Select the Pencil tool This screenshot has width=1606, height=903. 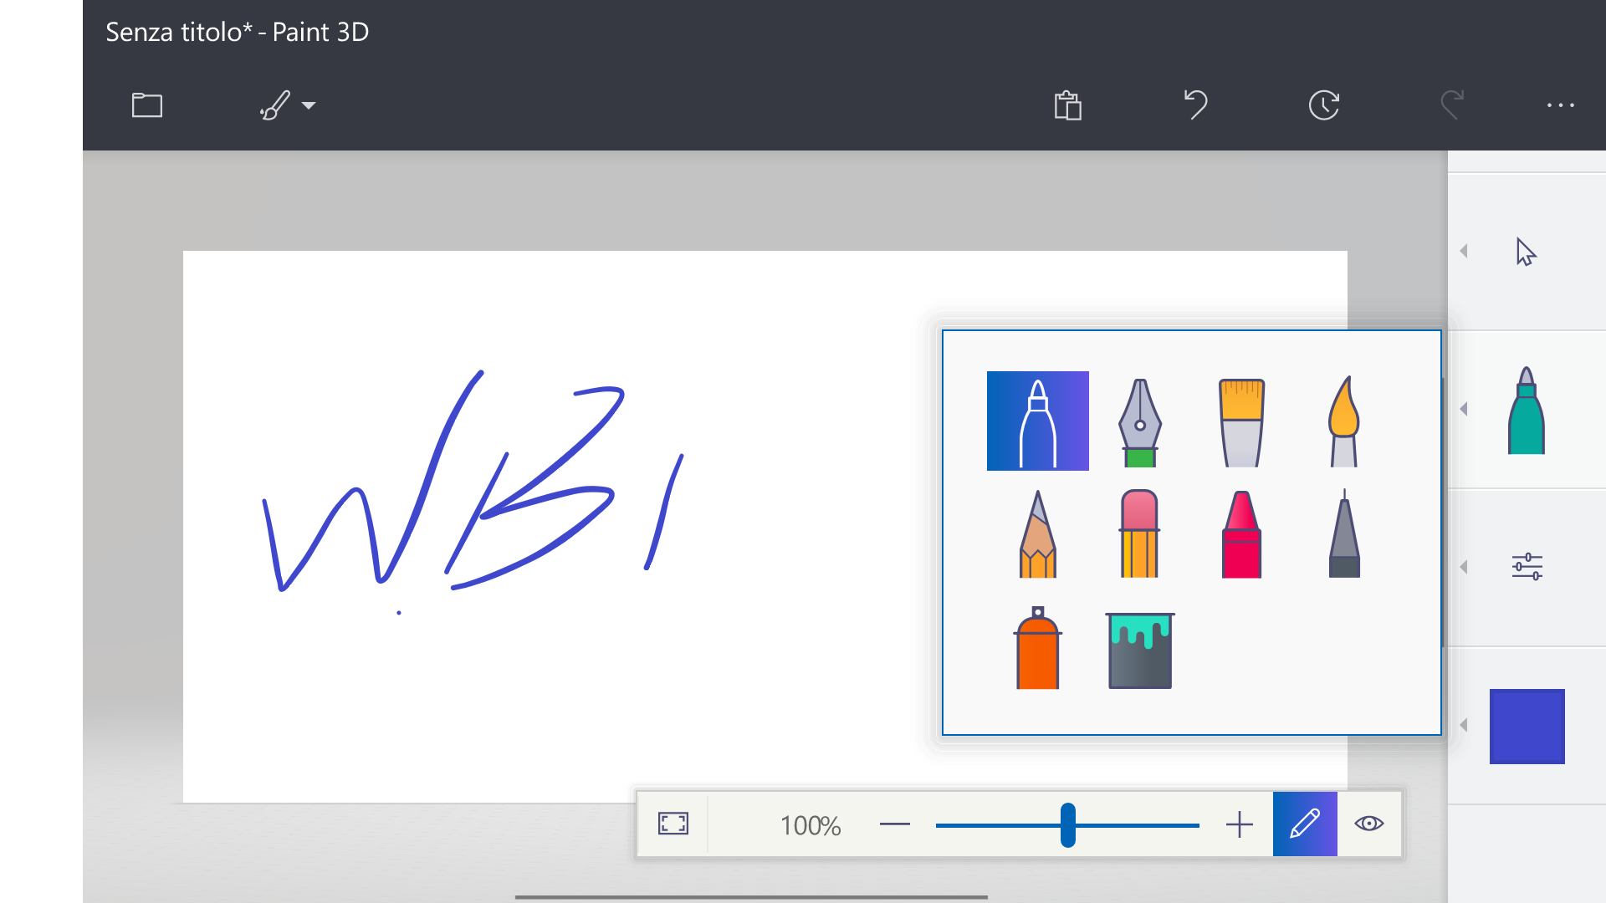[x=1037, y=535]
